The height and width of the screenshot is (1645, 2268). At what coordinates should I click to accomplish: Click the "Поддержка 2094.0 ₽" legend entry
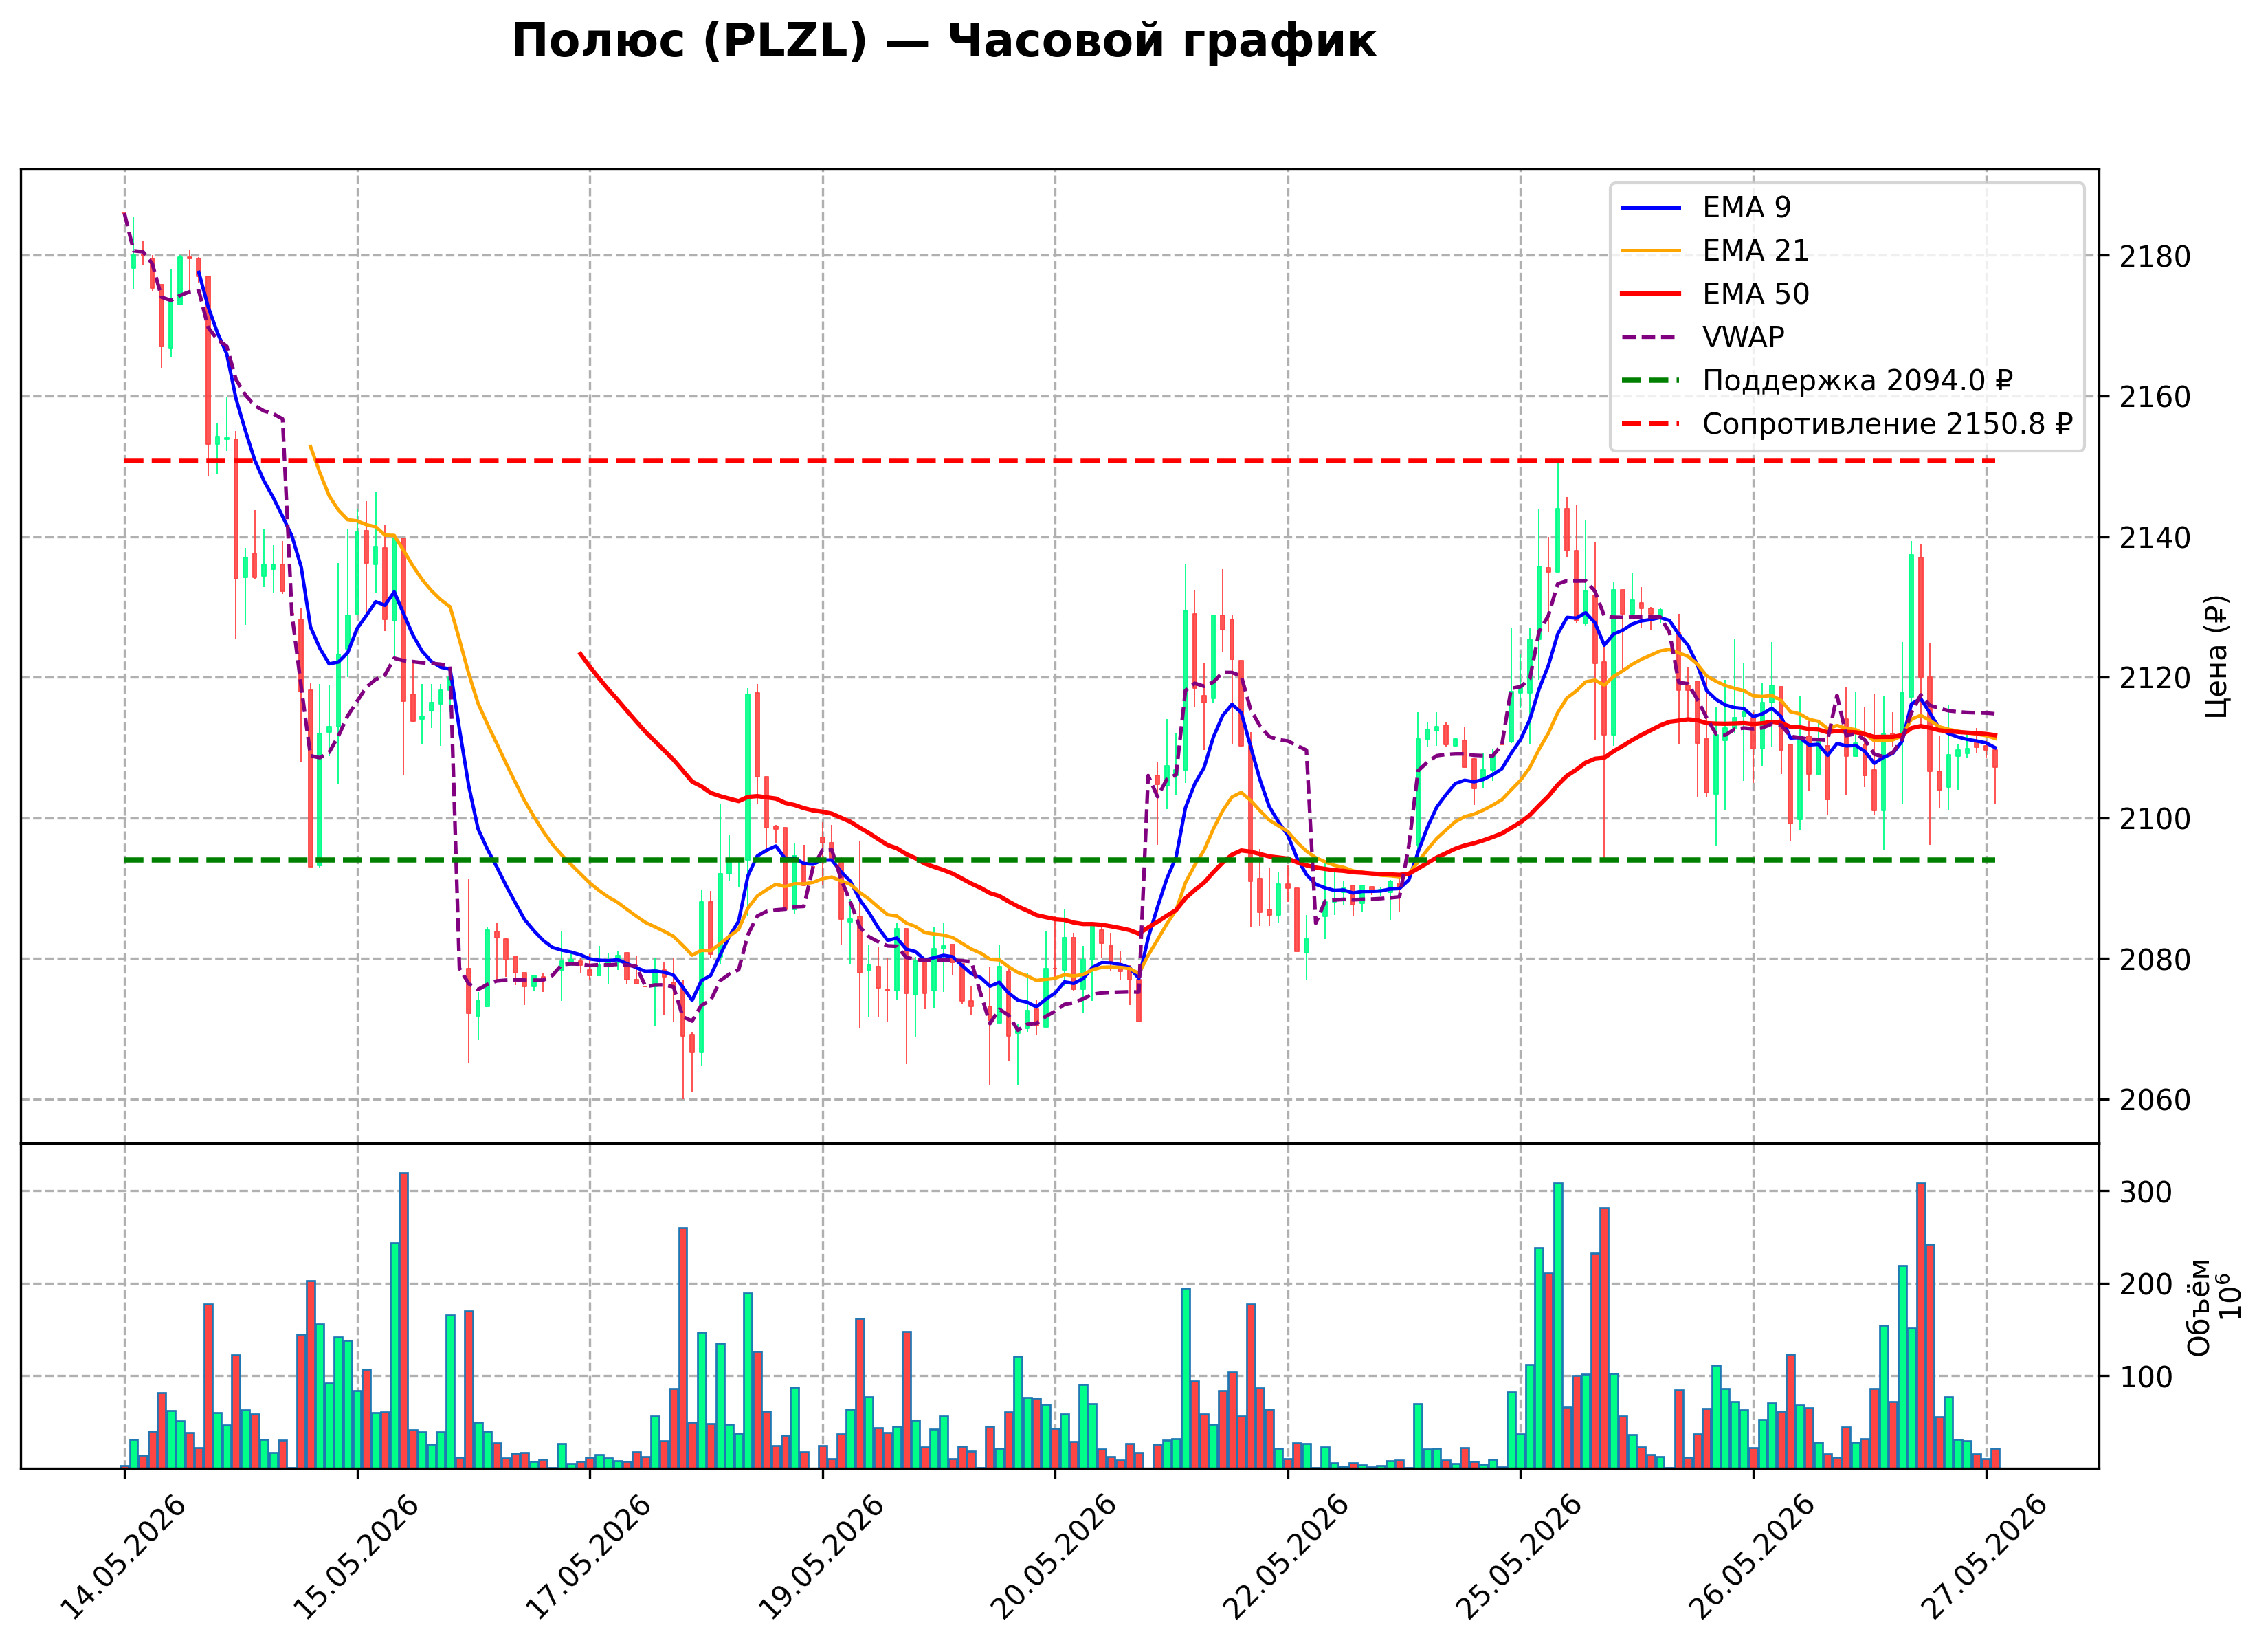1857,380
